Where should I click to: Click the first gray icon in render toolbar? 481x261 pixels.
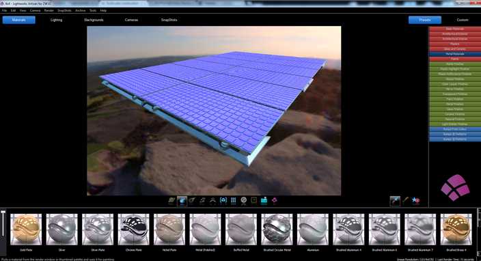pos(171,201)
